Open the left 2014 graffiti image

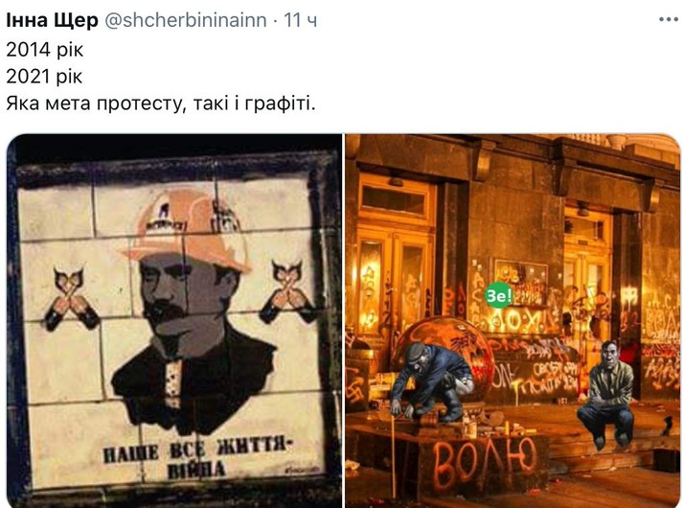point(173,321)
